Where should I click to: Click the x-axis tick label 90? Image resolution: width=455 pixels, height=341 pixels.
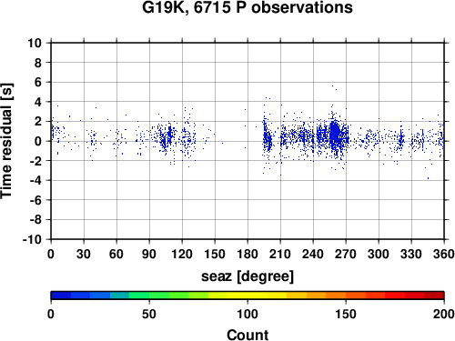pos(149,254)
